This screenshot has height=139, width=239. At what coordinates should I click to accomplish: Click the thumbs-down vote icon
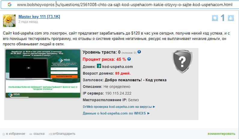pos(215,18)
